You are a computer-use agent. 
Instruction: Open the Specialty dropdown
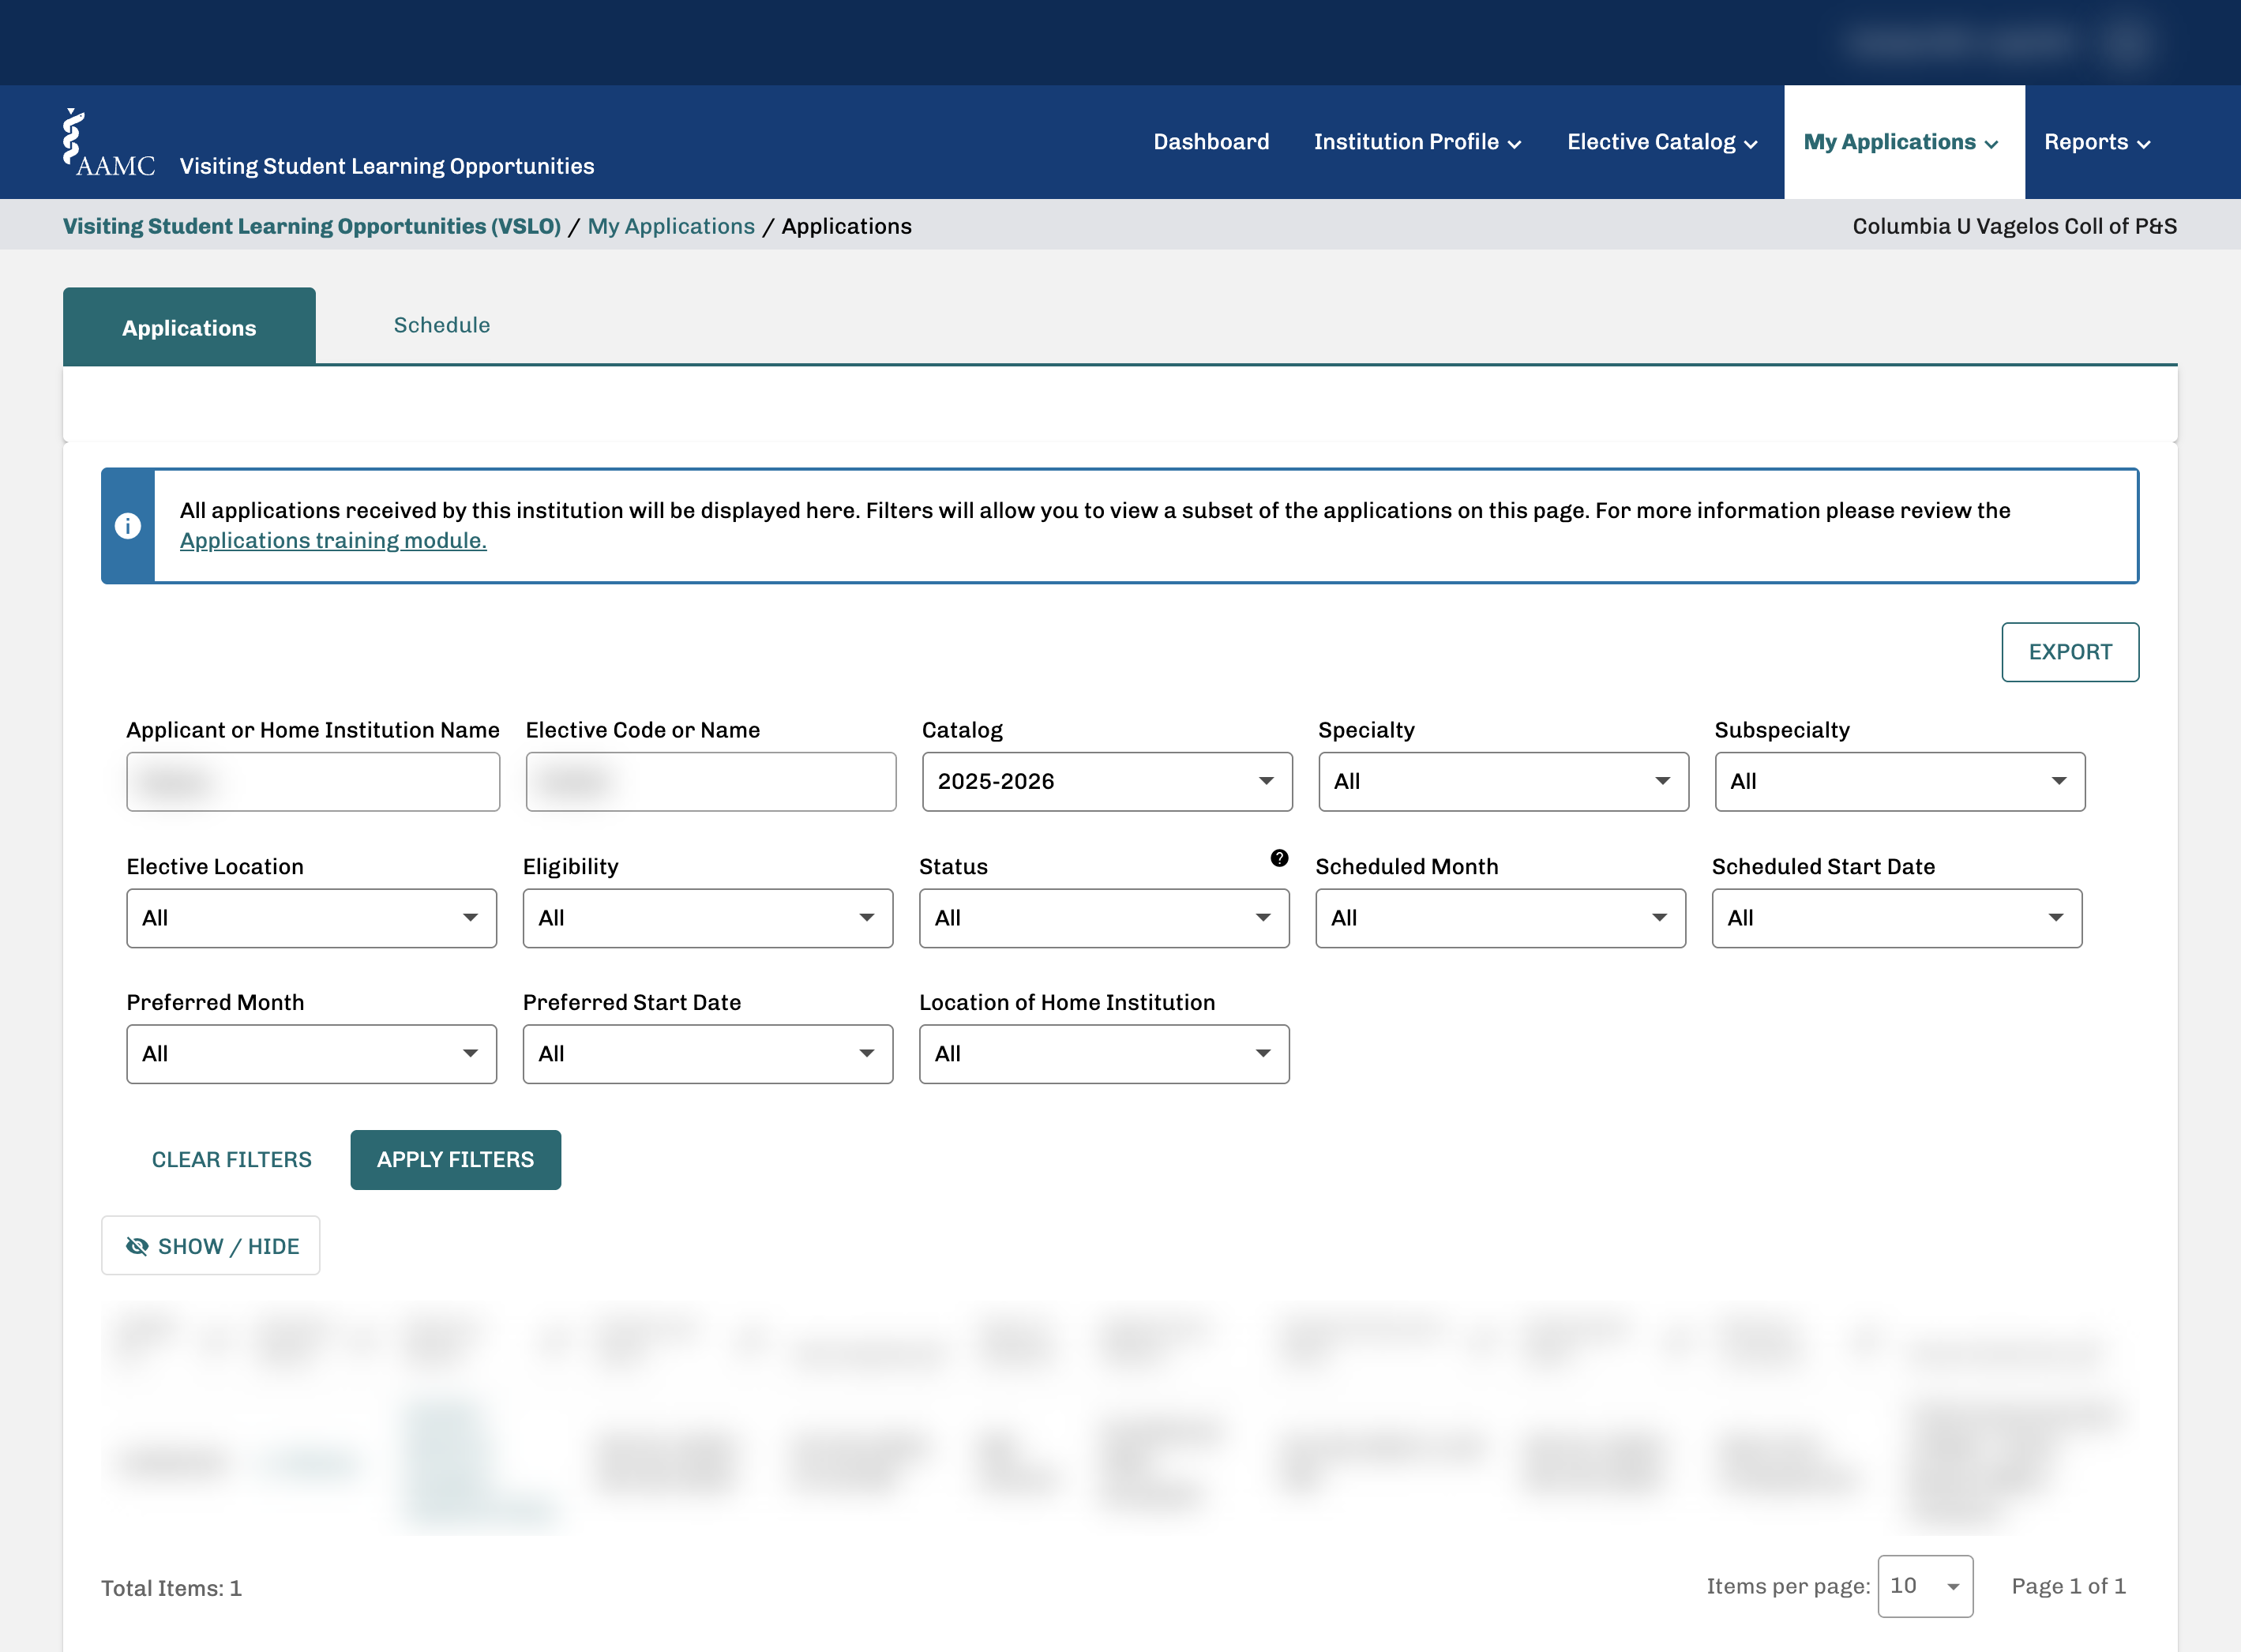click(1503, 781)
